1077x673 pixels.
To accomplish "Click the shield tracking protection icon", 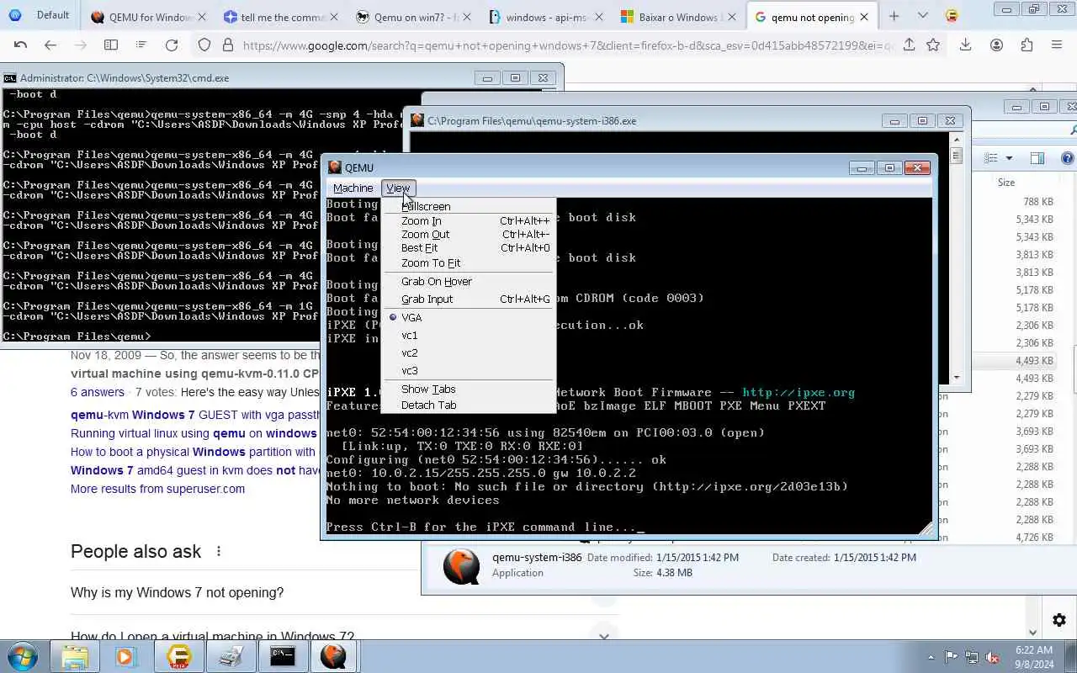I will (x=204, y=45).
